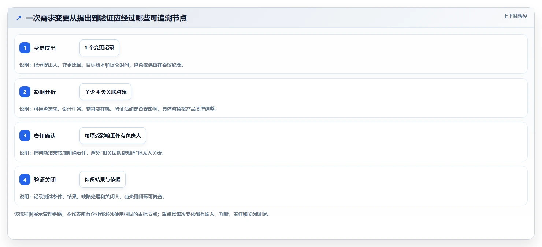Select step number 4 badge

[x=25, y=179]
